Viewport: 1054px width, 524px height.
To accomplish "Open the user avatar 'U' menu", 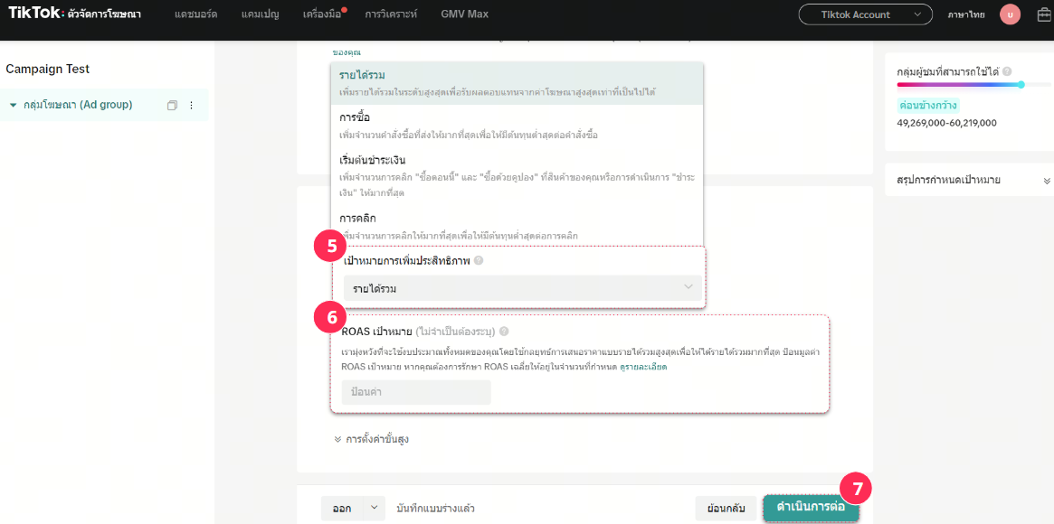I will pyautogui.click(x=1010, y=14).
